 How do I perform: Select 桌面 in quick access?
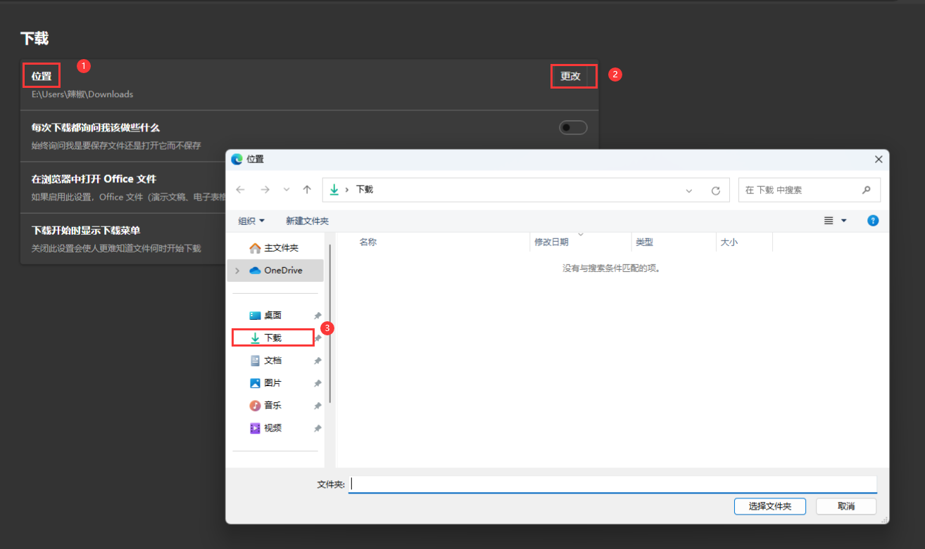[x=273, y=316]
